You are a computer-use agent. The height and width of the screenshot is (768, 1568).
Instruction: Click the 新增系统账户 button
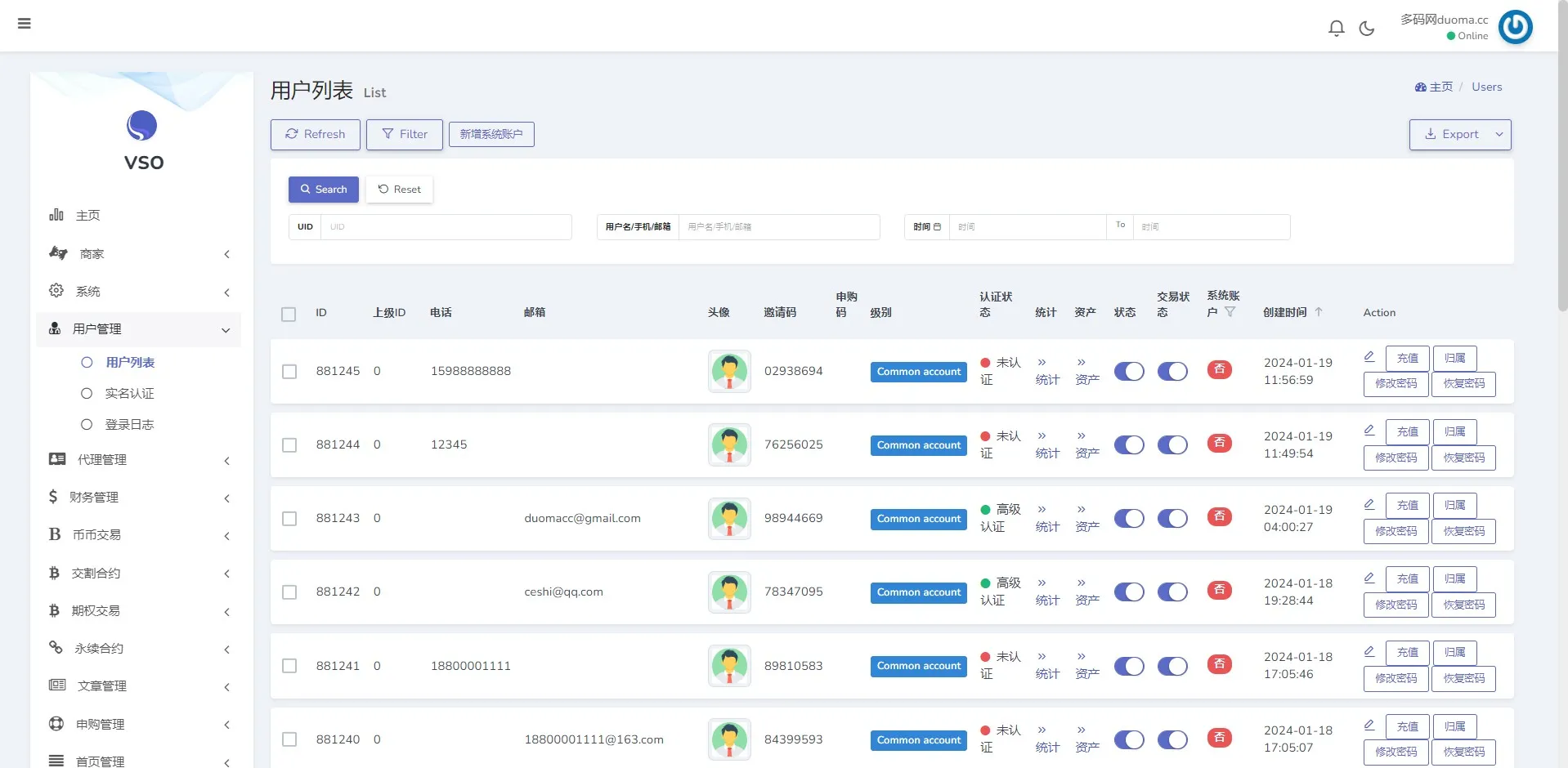tap(491, 135)
